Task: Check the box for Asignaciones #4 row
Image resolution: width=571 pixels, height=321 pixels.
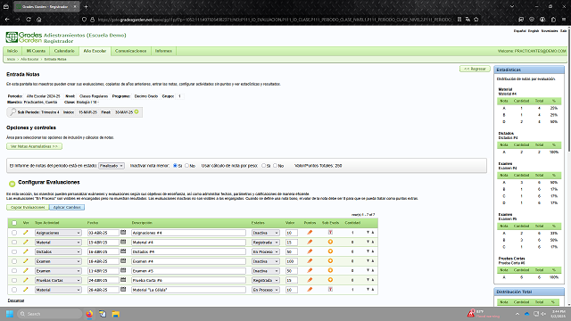Action: coord(14,233)
